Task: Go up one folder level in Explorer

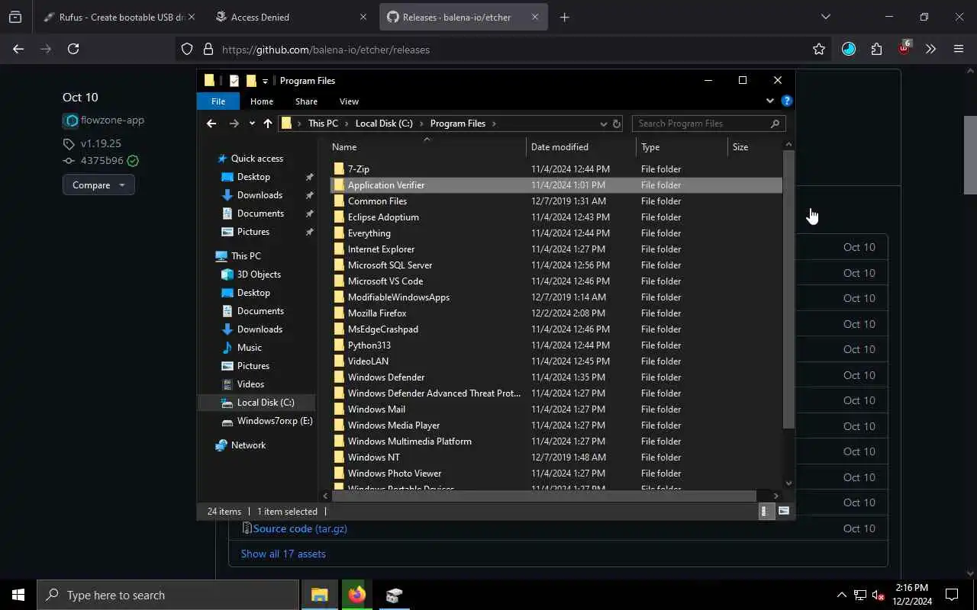Action: point(268,124)
